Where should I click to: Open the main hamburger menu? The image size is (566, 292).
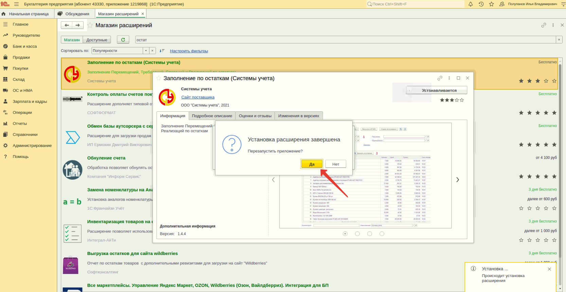[x=16, y=4]
